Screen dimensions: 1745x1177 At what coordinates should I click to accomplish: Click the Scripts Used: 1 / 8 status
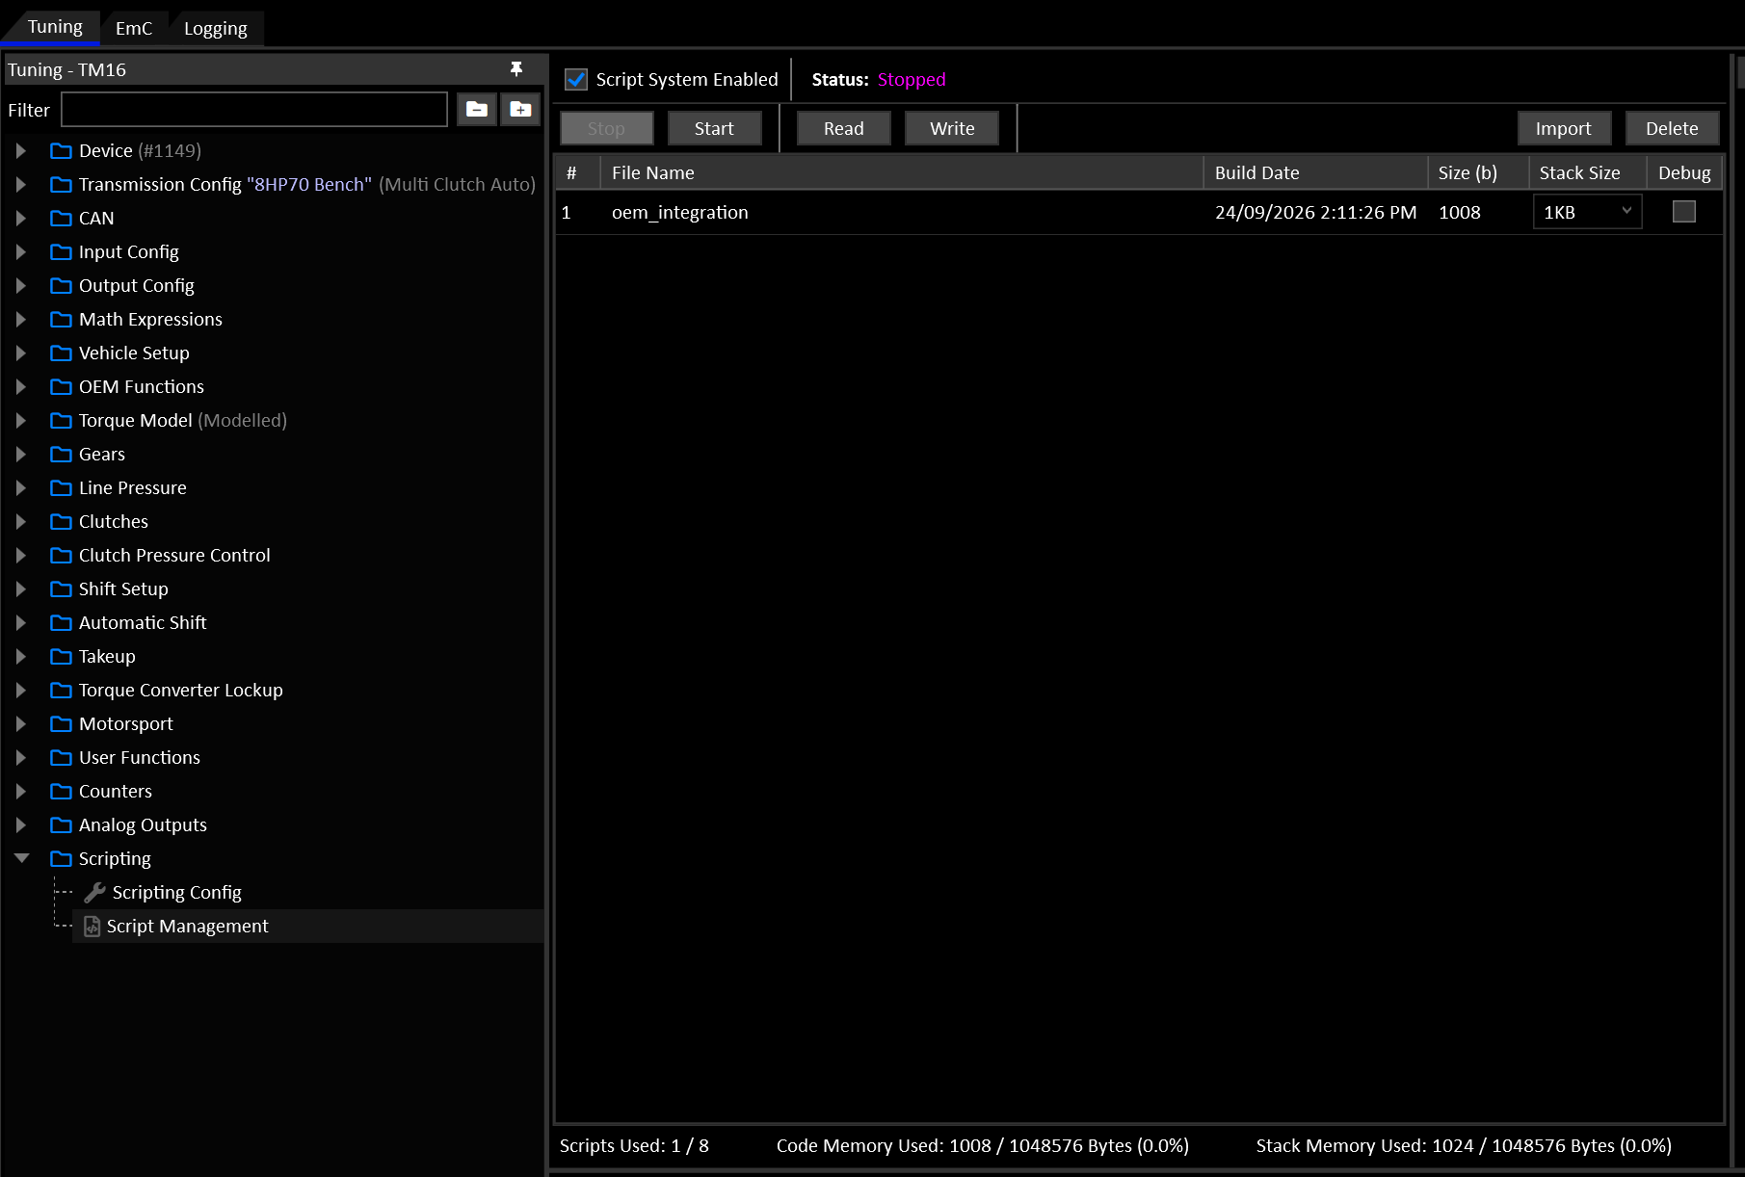tap(634, 1145)
